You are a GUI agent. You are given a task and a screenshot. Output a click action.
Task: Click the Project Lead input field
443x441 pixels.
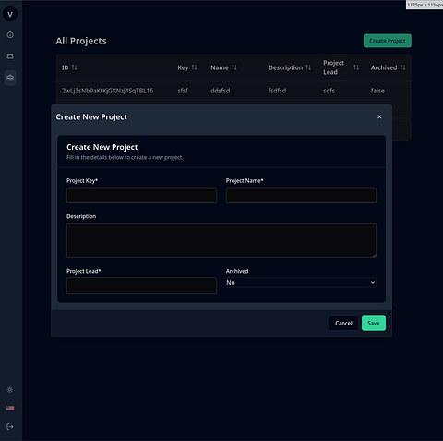(x=141, y=286)
